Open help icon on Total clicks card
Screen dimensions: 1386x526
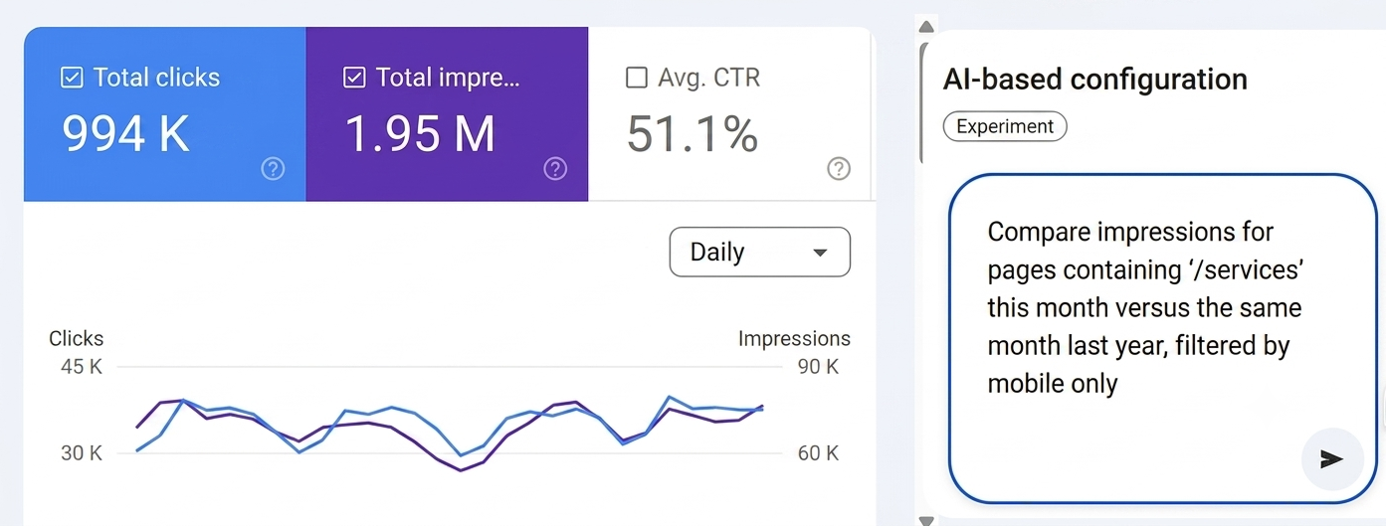(273, 169)
